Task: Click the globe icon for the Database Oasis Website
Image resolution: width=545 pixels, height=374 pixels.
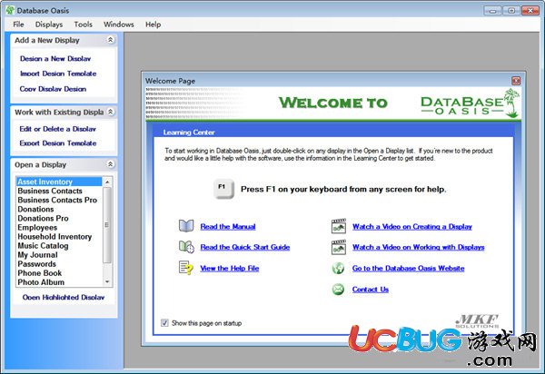Action: 338,268
